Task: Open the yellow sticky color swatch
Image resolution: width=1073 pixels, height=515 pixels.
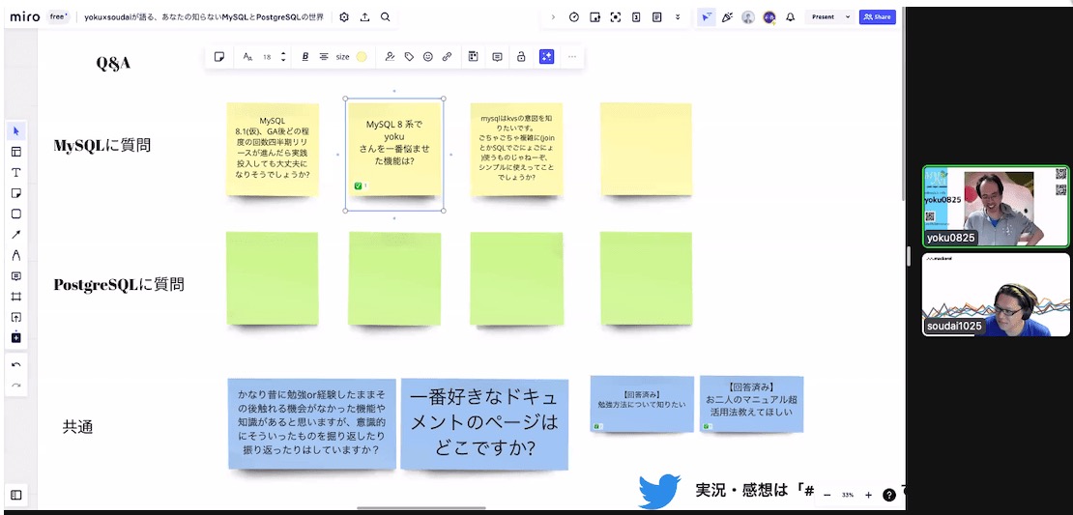Action: (362, 57)
